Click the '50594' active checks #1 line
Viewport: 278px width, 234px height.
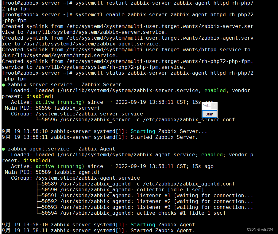[x=131, y=213]
